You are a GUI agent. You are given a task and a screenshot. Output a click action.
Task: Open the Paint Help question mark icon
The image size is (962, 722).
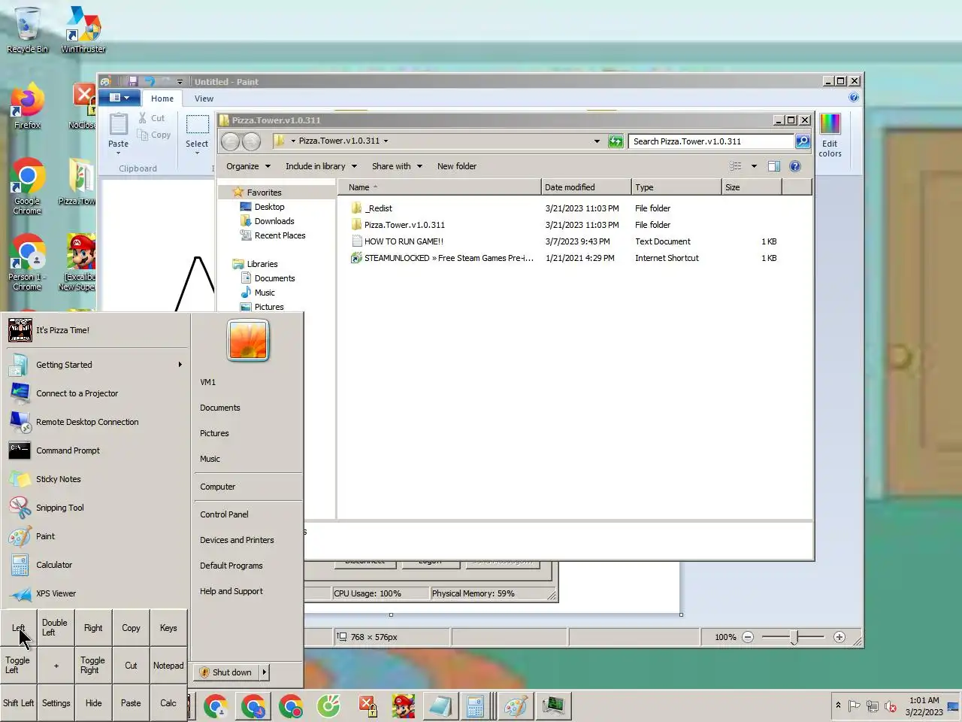[854, 98]
